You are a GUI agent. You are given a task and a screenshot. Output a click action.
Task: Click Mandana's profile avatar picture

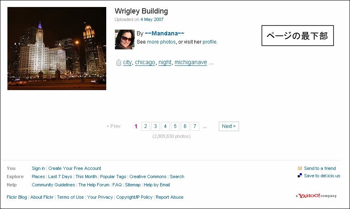point(124,39)
